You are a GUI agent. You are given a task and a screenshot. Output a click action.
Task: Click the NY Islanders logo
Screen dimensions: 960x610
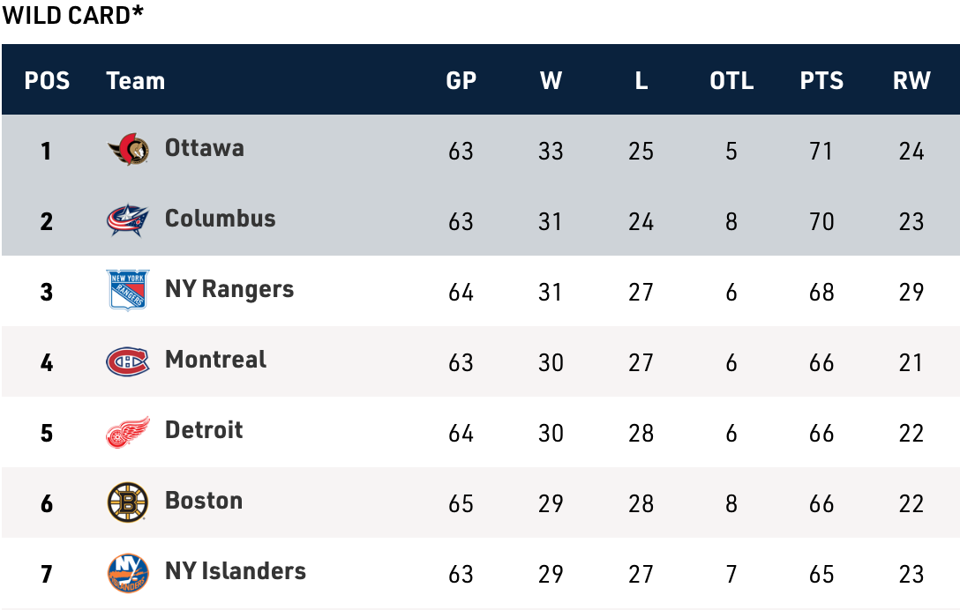128,573
